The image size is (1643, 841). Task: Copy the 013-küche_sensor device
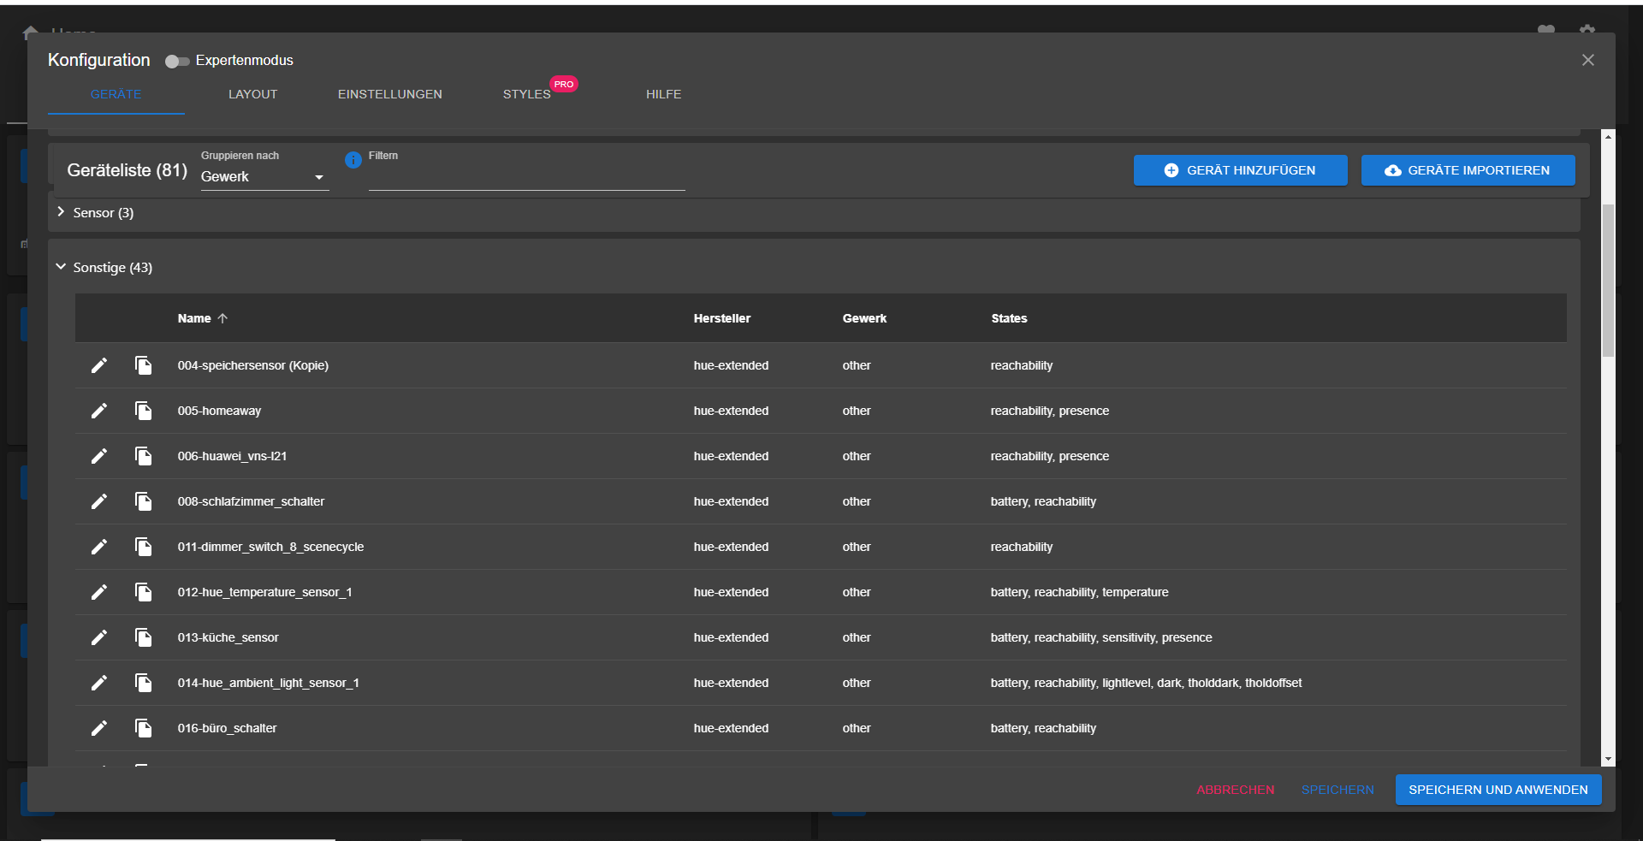[x=143, y=637]
